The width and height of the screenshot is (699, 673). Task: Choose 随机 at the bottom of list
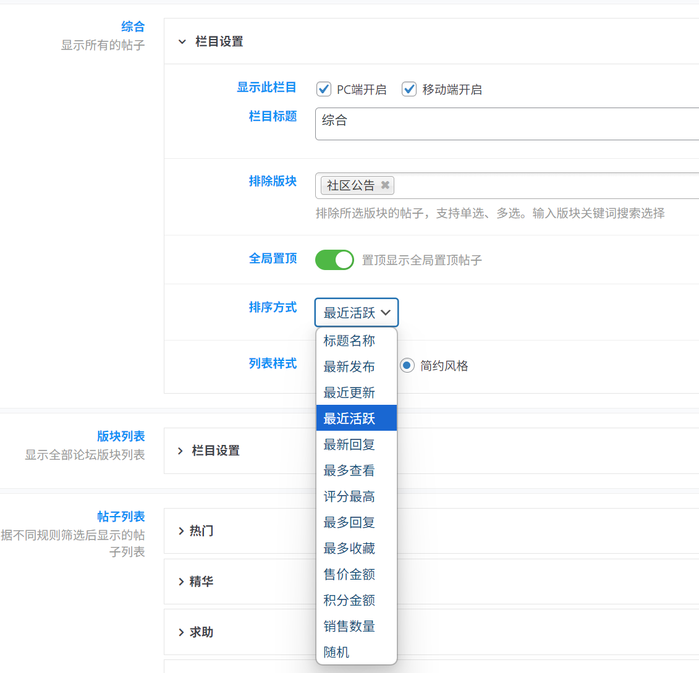pos(337,652)
